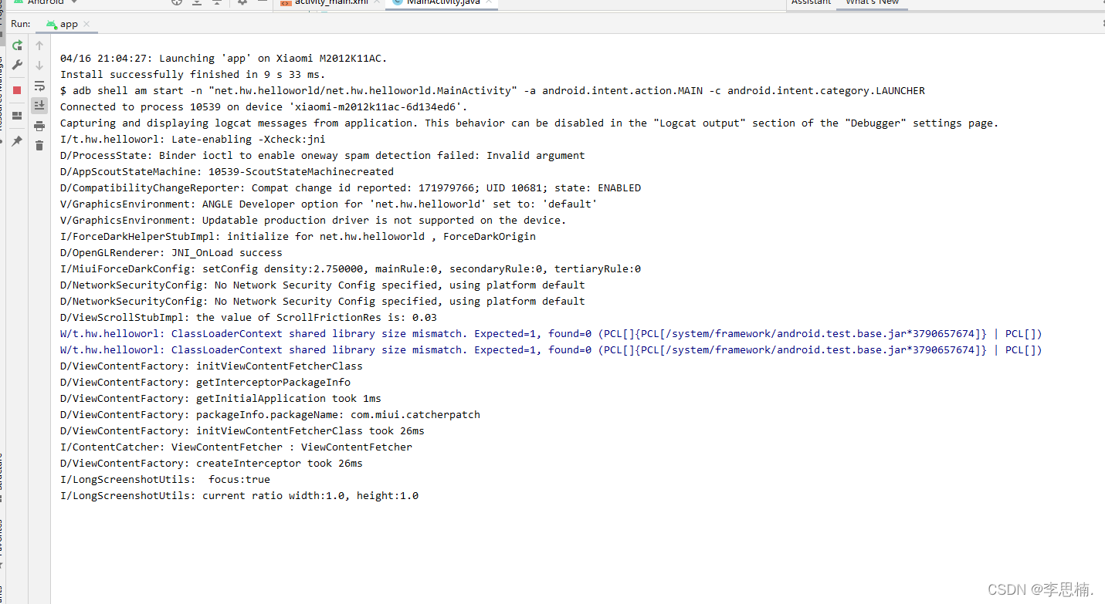Click the 'createInterceptor took 26ms' line
This screenshot has width=1105, height=604.
click(x=212, y=464)
